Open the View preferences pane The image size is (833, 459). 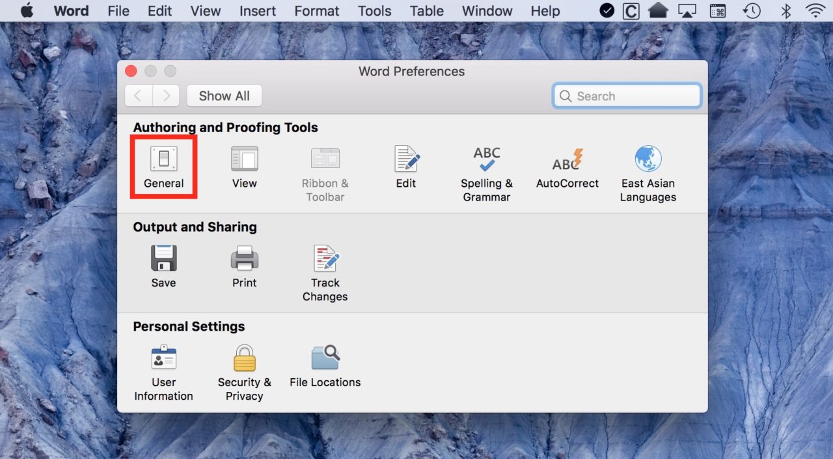click(244, 167)
